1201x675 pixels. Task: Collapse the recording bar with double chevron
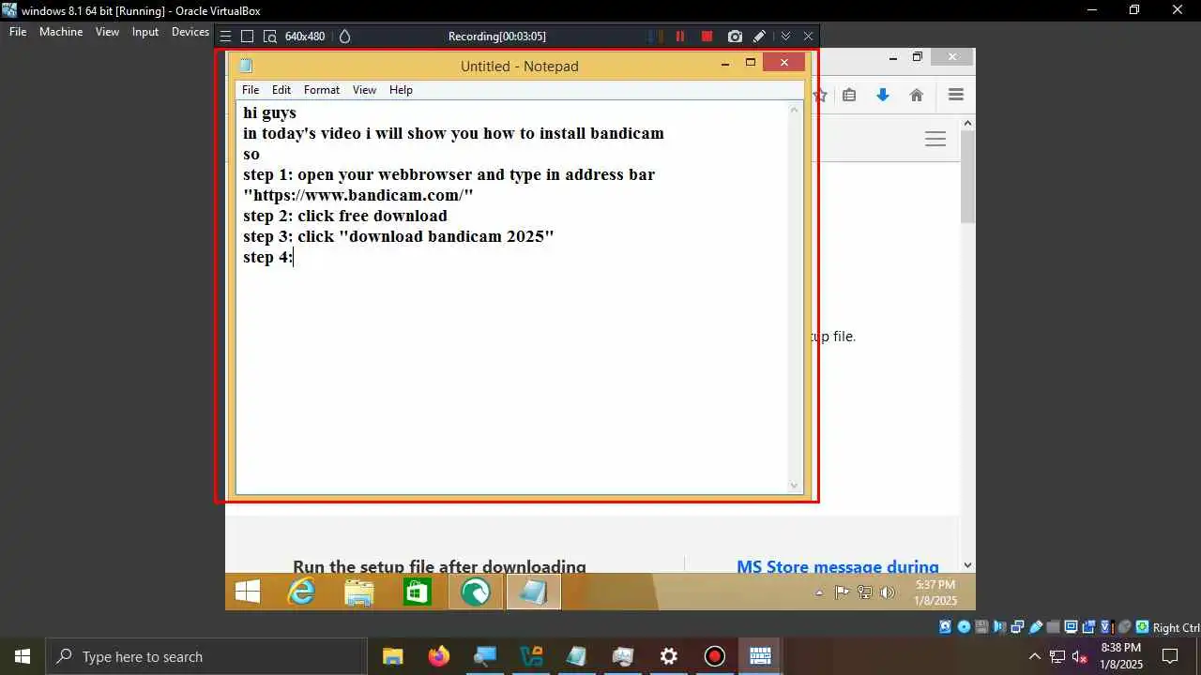click(785, 37)
